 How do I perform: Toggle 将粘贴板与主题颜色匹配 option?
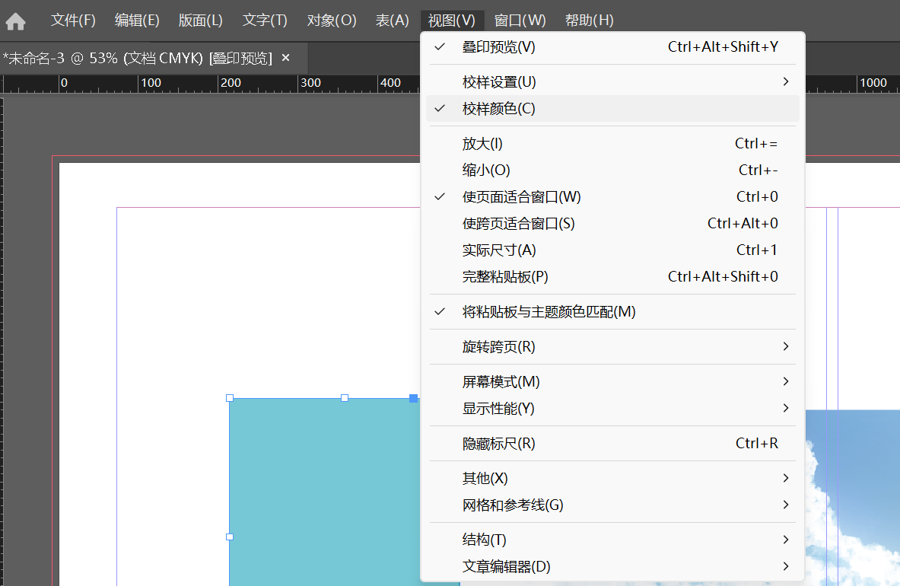(548, 312)
